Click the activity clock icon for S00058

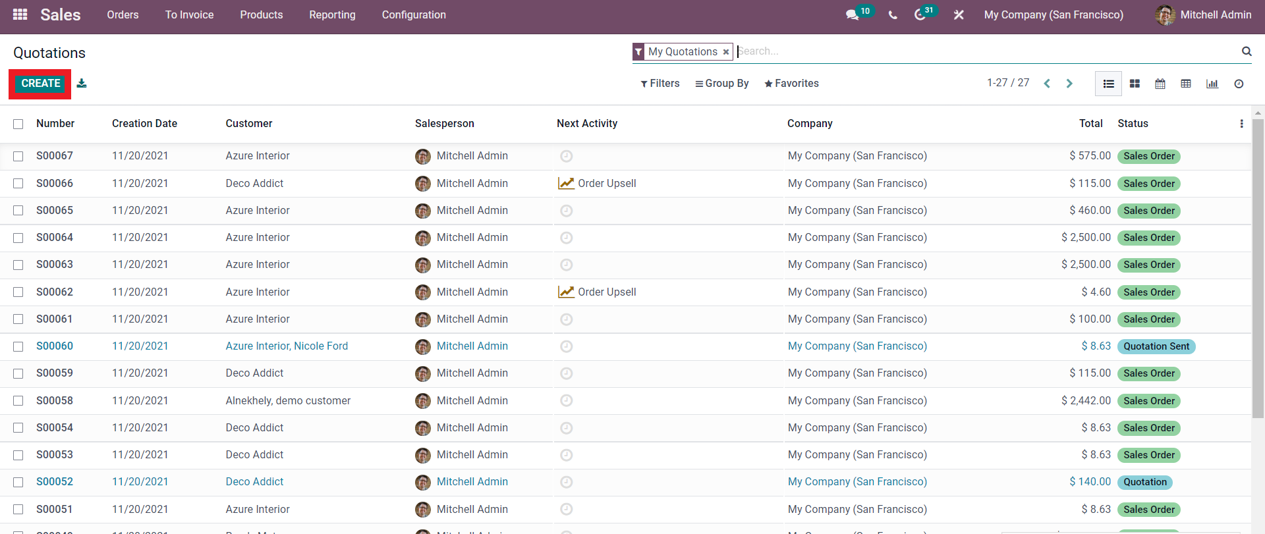point(566,400)
